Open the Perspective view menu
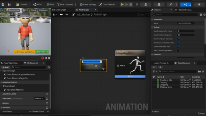The image size is (206, 116). coord(13,10)
